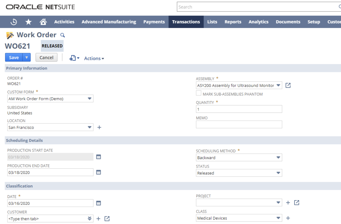This screenshot has width=341, height=224.
Task: Click the search magnifier in global Search box
Action: (x=339, y=7)
